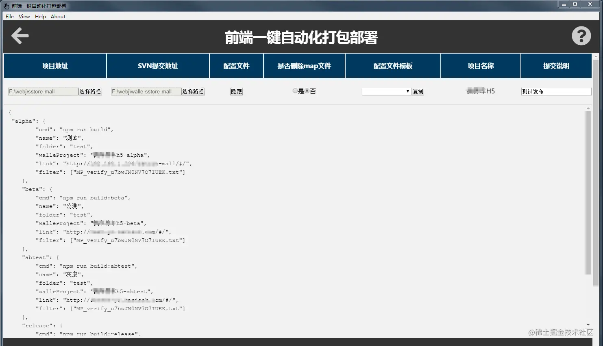The height and width of the screenshot is (346, 603).
Task: Open the File menu
Action: click(x=10, y=17)
